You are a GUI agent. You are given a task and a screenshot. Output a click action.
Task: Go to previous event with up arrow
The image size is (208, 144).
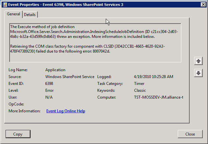[198, 61]
